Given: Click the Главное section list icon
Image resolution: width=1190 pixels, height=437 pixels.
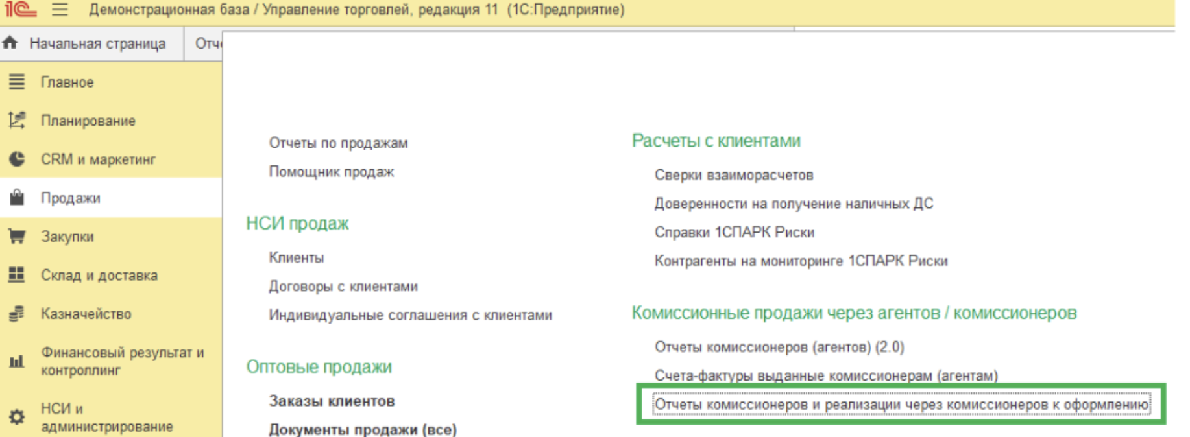Looking at the screenshot, I should (17, 82).
